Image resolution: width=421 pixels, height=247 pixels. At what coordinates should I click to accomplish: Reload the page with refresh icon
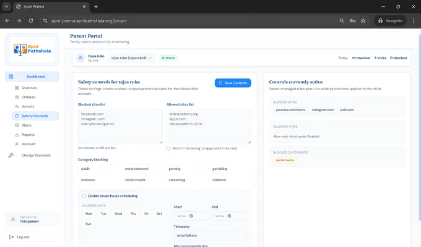click(31, 20)
